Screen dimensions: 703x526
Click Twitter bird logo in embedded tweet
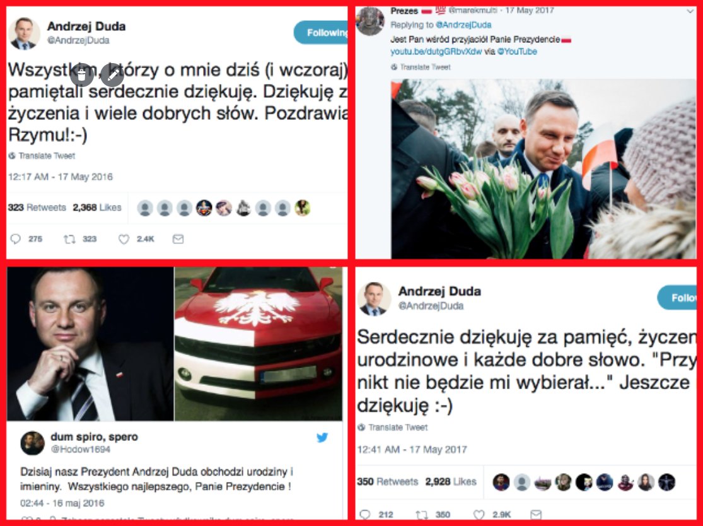coord(322,437)
